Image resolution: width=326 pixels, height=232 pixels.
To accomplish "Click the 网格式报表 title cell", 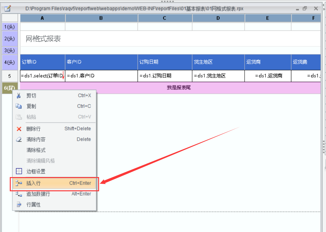I will pyautogui.click(x=43, y=39).
